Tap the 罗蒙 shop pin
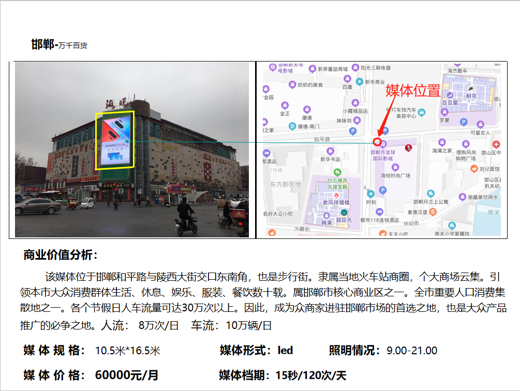The width and height of the screenshot is (520, 391). click(x=444, y=112)
